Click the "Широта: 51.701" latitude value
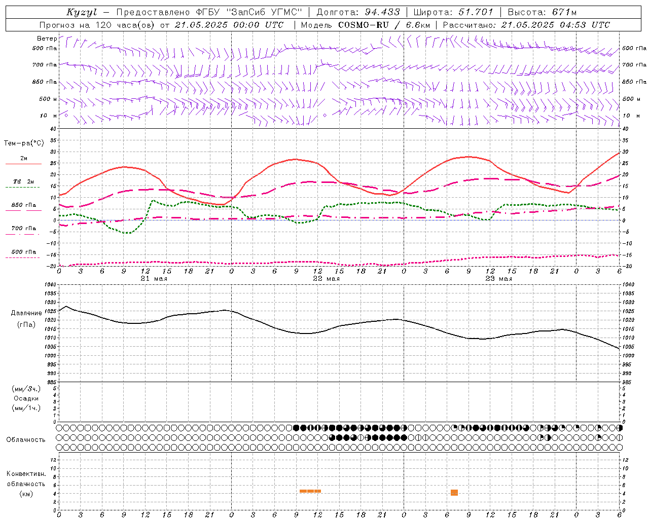The height and width of the screenshot is (519, 649). pos(453,12)
